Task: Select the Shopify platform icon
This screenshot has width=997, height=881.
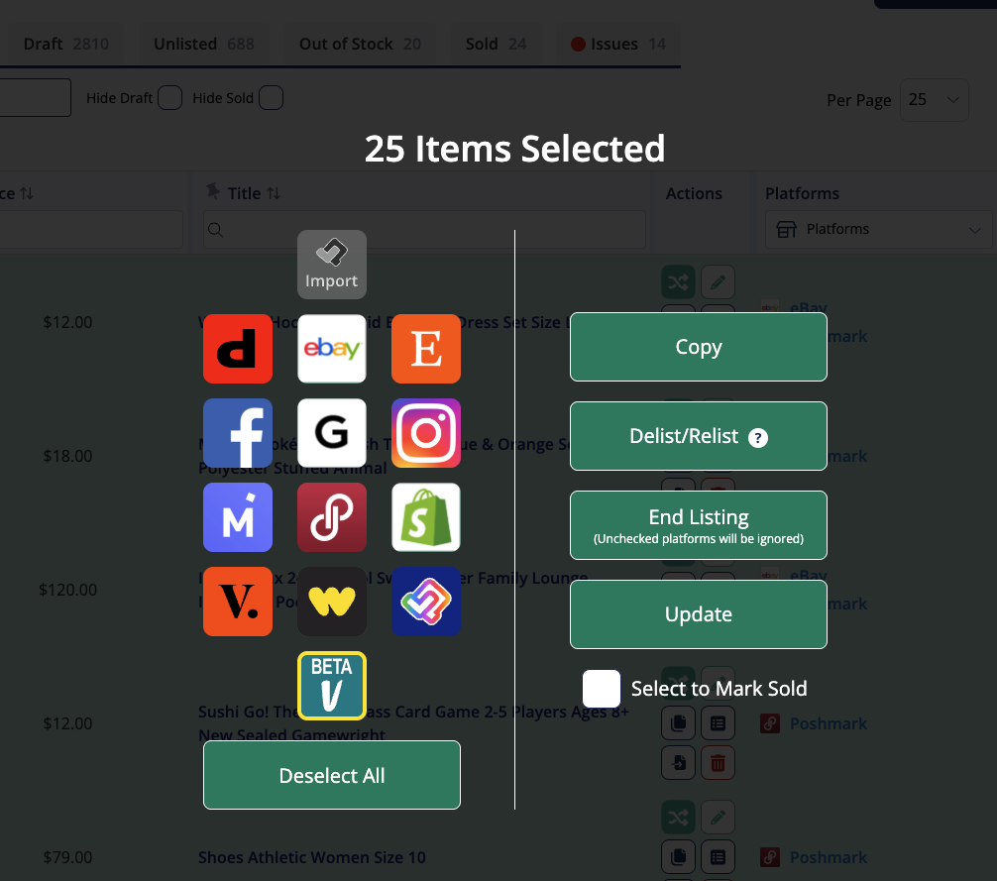Action: (x=426, y=517)
